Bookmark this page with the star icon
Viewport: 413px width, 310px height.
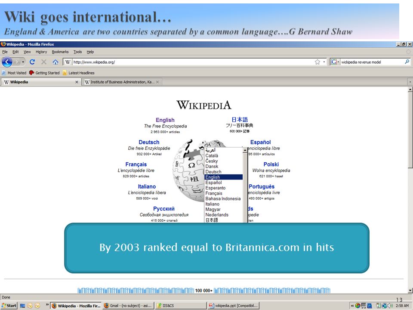(x=317, y=62)
